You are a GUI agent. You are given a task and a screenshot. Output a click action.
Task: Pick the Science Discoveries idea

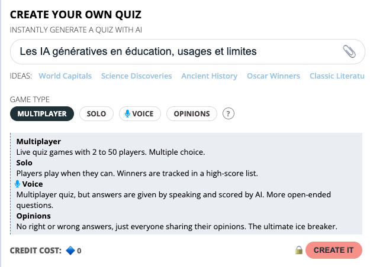pos(136,76)
